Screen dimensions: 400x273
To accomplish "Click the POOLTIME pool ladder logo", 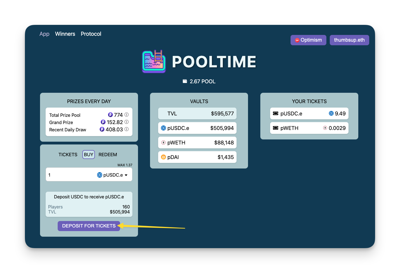I will 154,61.
